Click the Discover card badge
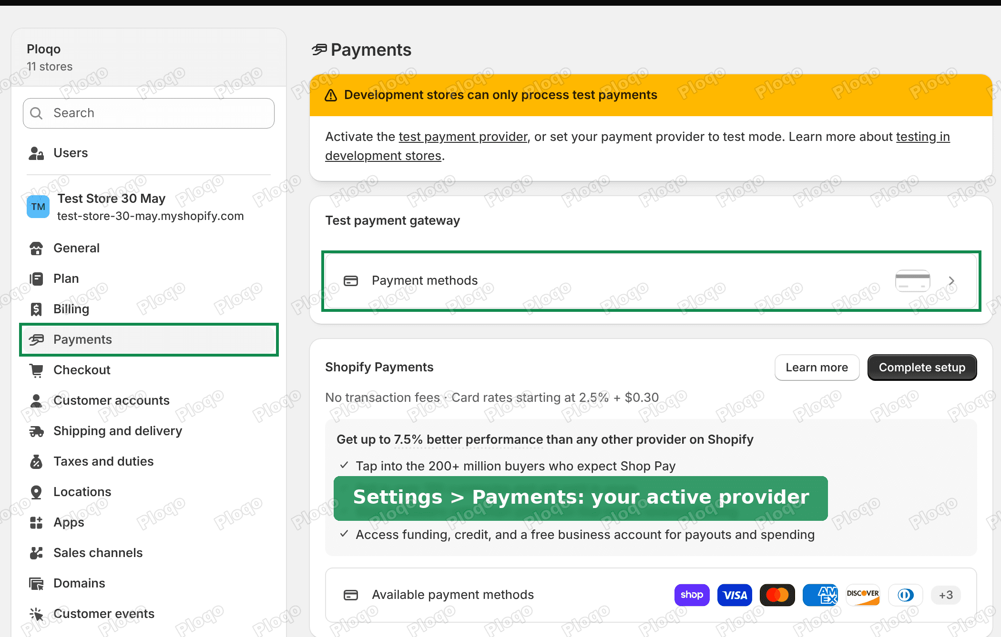1001x637 pixels. click(863, 595)
